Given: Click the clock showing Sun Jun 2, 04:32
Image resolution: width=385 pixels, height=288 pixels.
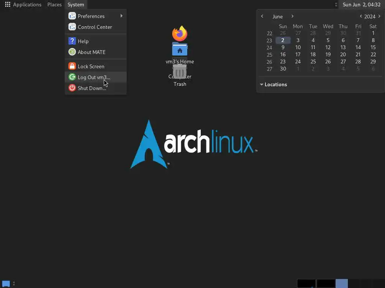Looking at the screenshot, I should click(361, 4).
